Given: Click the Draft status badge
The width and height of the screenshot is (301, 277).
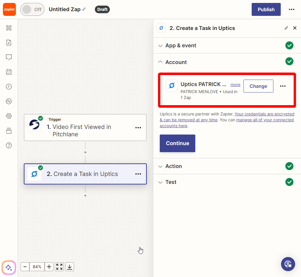Looking at the screenshot, I should pos(102,9).
